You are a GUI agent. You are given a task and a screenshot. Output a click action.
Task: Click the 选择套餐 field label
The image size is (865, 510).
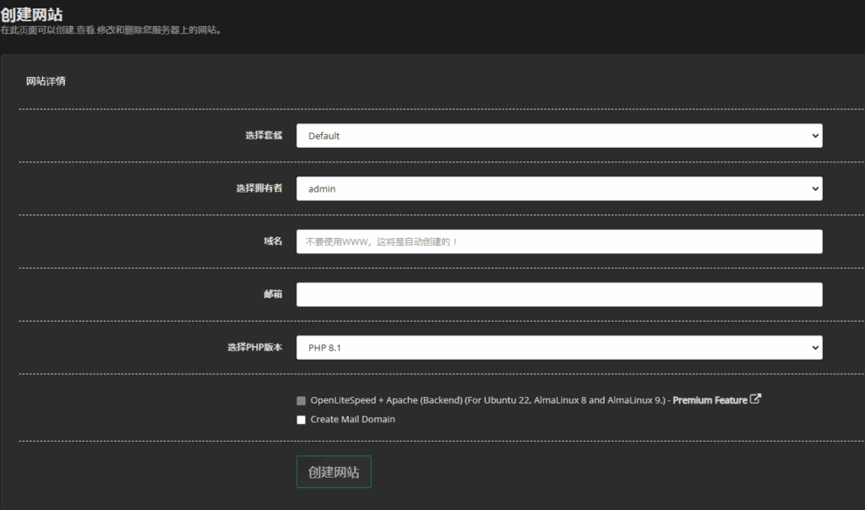[x=264, y=136]
